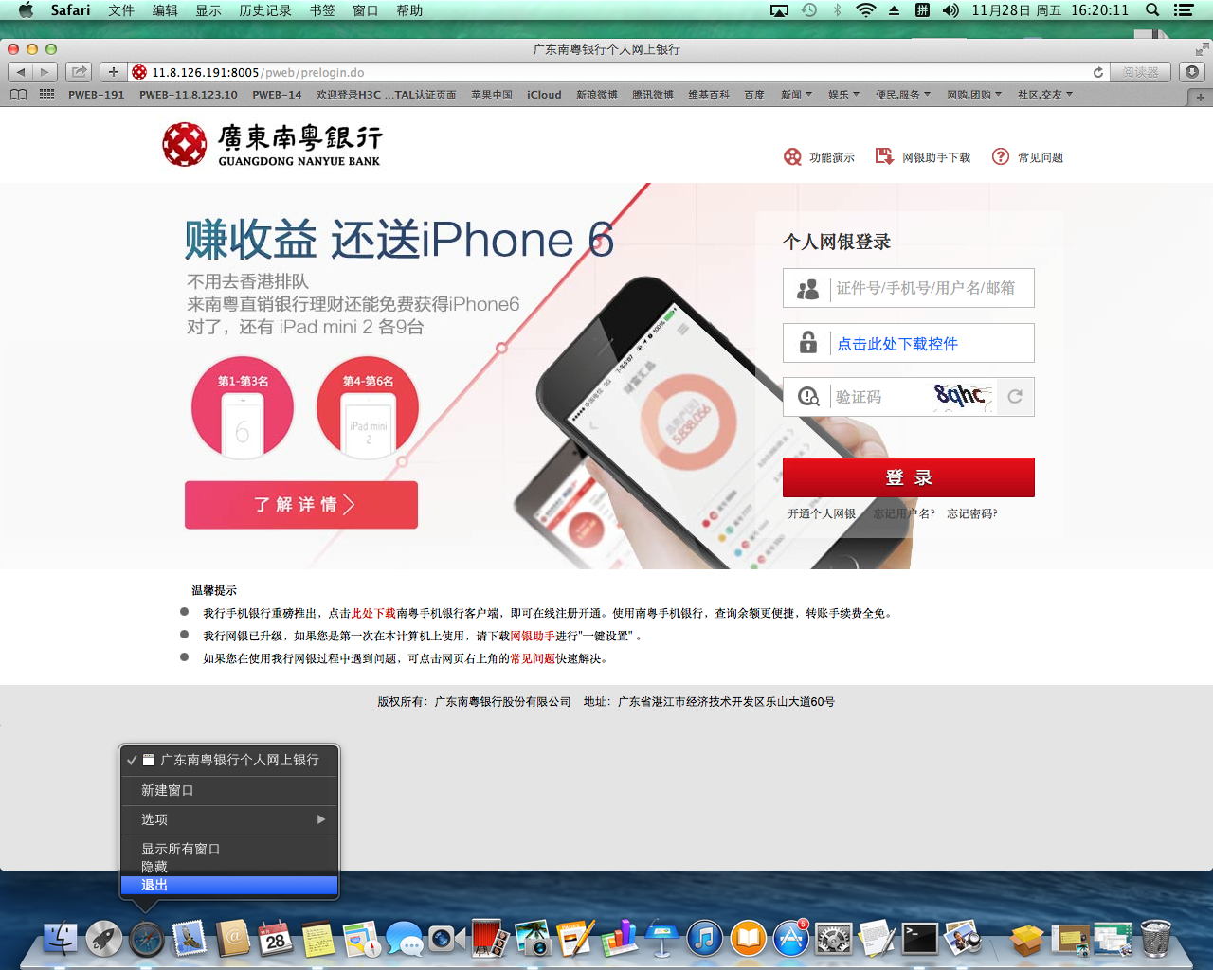Open Photo Booth icon in Dock
This screenshot has height=970, width=1213.
click(490, 939)
